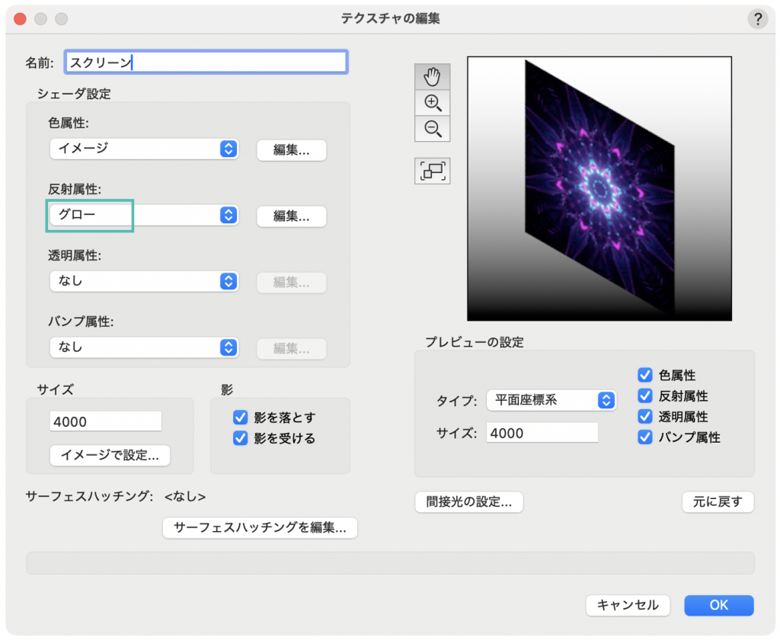Image resolution: width=780 pixels, height=640 pixels.
Task: Open the help question mark button
Action: 757,19
